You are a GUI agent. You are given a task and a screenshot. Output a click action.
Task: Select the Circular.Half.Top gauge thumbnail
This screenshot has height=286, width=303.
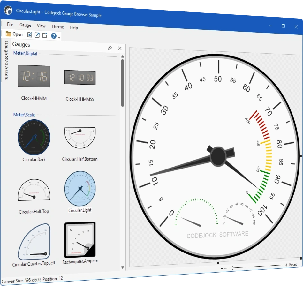tap(34, 190)
